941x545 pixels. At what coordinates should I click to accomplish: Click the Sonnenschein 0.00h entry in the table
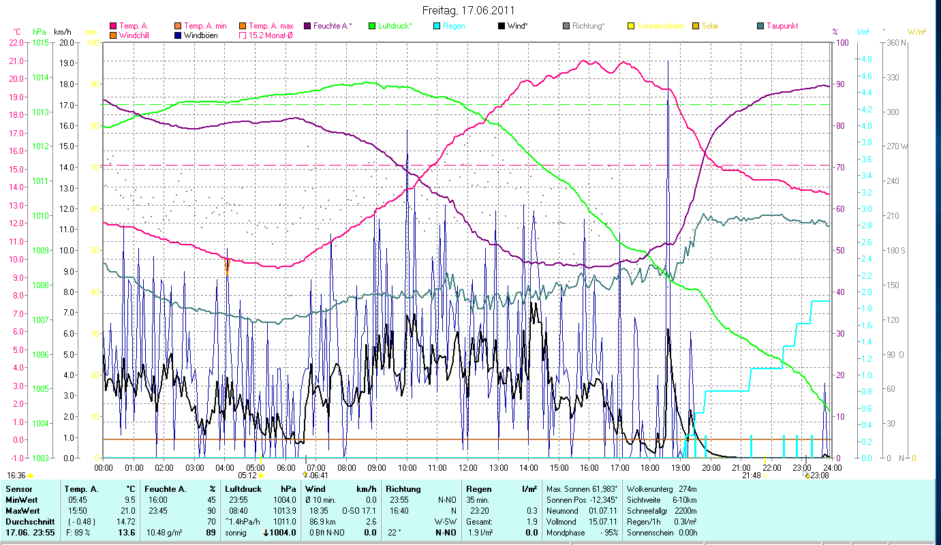(x=664, y=533)
